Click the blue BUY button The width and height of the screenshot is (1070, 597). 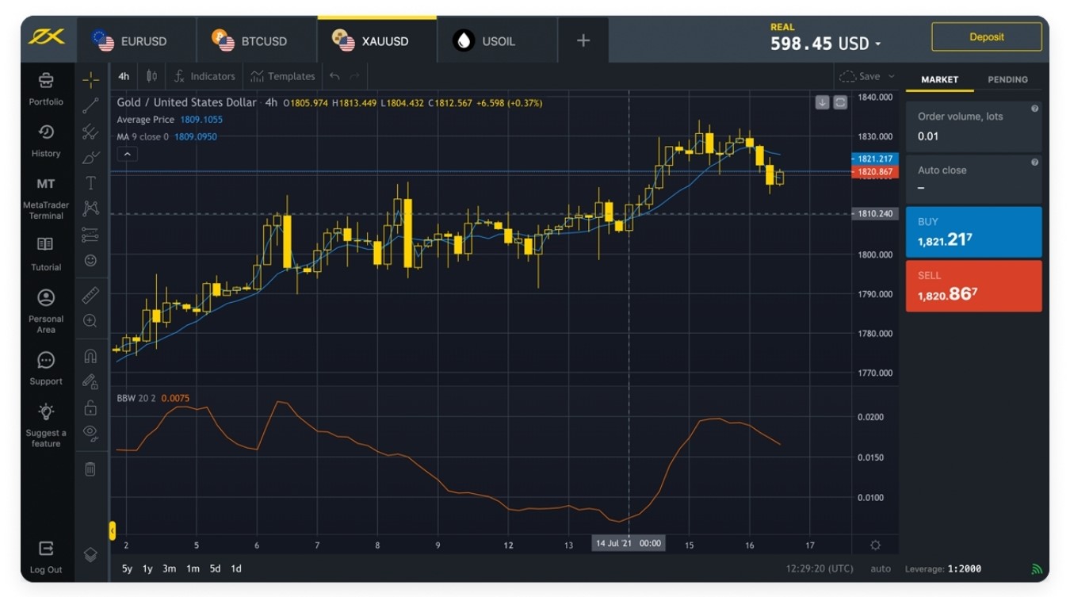coord(973,232)
